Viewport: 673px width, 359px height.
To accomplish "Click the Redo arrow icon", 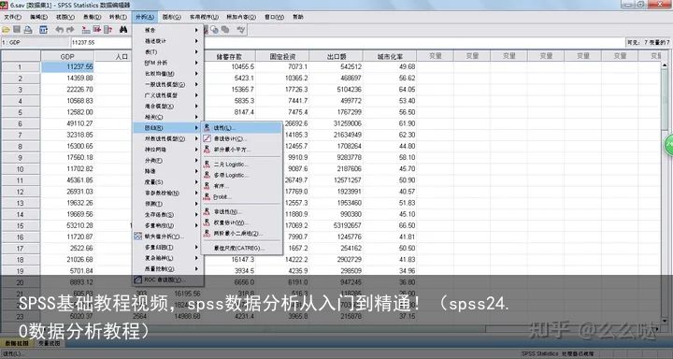I will pos(70,30).
